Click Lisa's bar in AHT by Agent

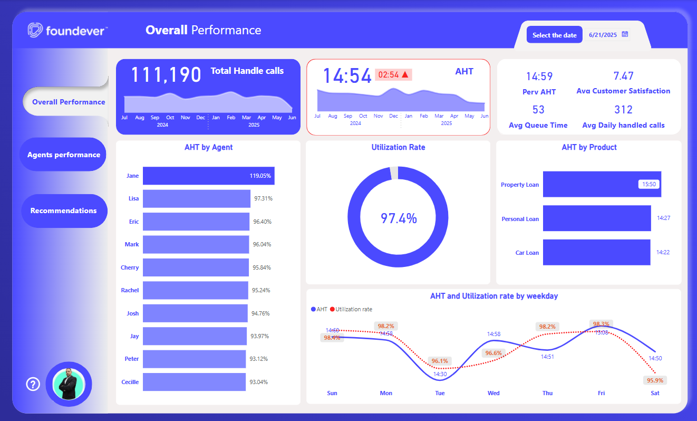pos(196,199)
